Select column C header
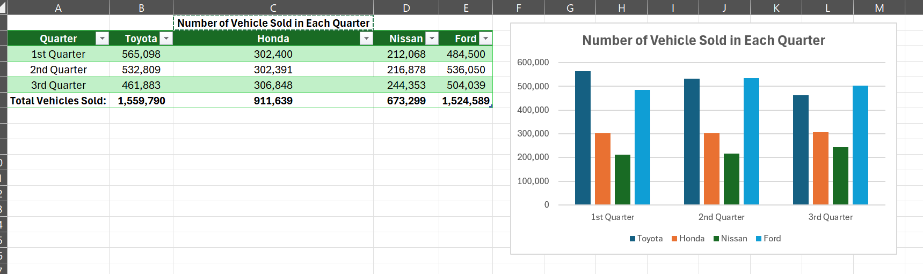This screenshot has width=923, height=274. click(x=273, y=7)
